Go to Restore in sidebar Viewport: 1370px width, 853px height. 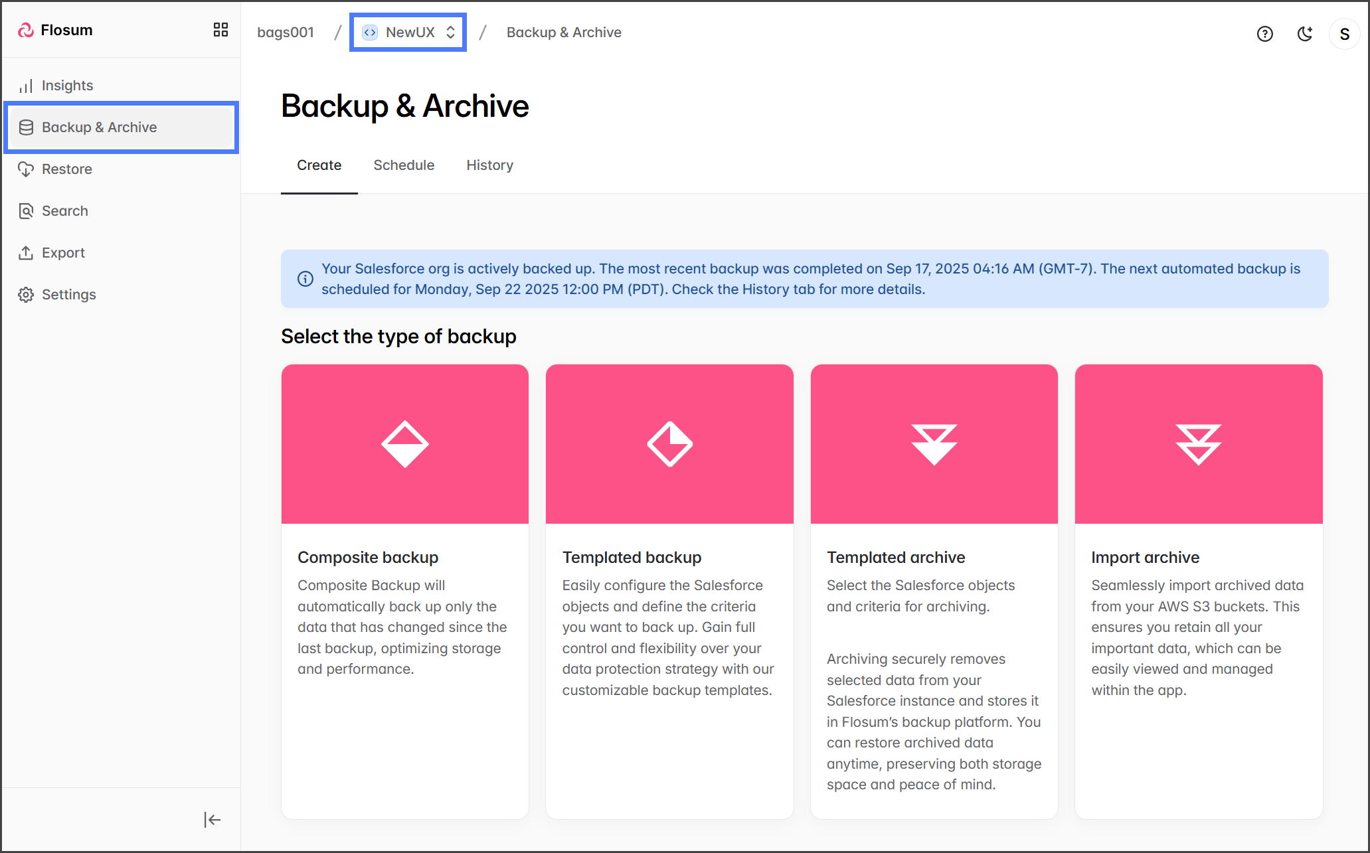pyautogui.click(x=66, y=169)
